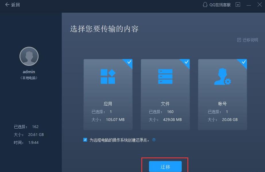
Task: Click the 文件 files stack icon
Action: coord(165,76)
